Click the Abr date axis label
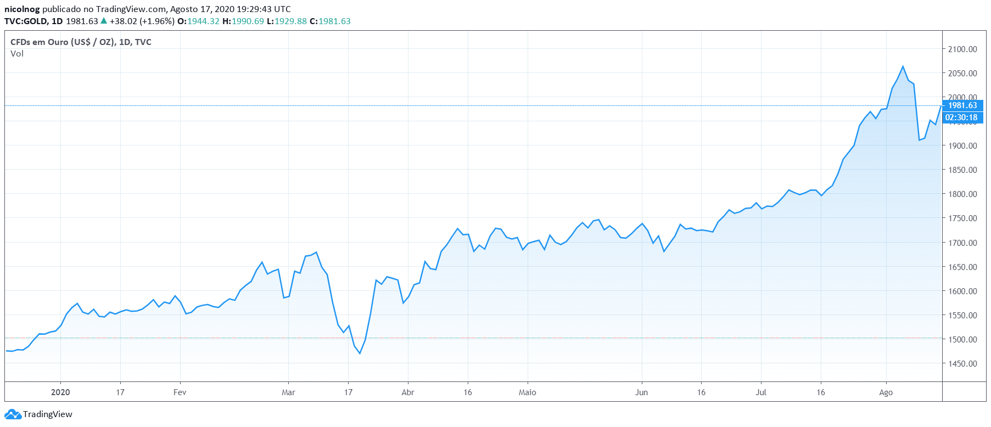The image size is (991, 427). 408,392
